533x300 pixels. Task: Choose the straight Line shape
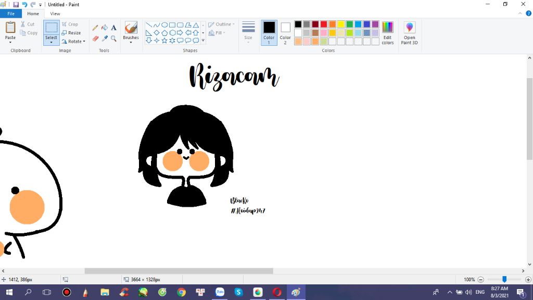click(x=148, y=25)
